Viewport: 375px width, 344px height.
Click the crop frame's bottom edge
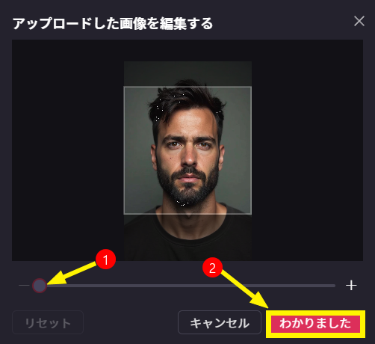187,214
